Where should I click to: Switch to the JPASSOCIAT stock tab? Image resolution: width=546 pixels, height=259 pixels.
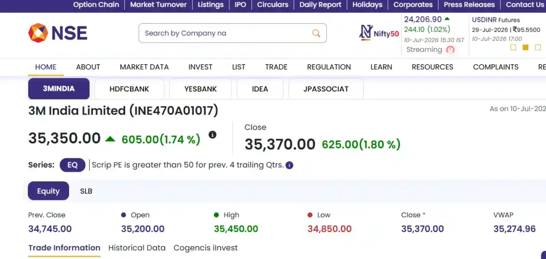tap(326, 89)
